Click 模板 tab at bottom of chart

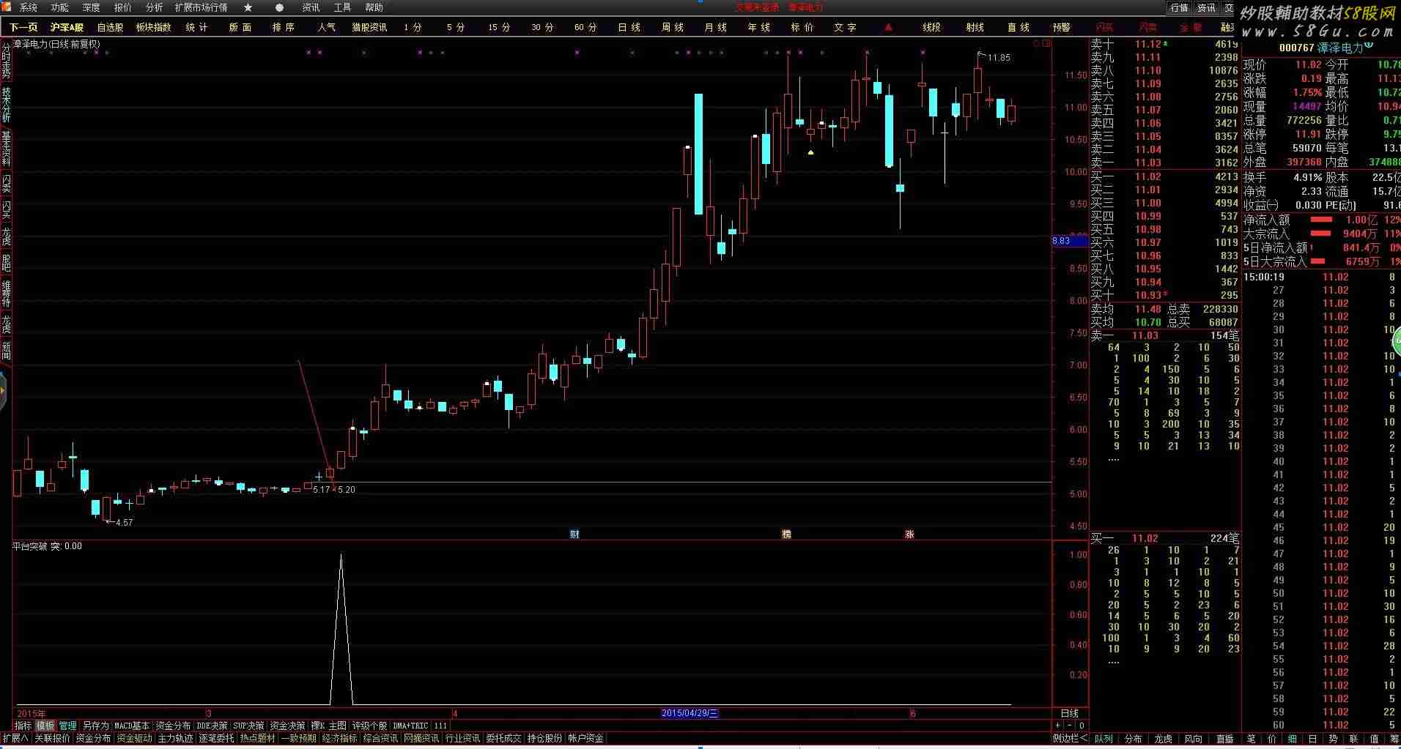pos(45,726)
